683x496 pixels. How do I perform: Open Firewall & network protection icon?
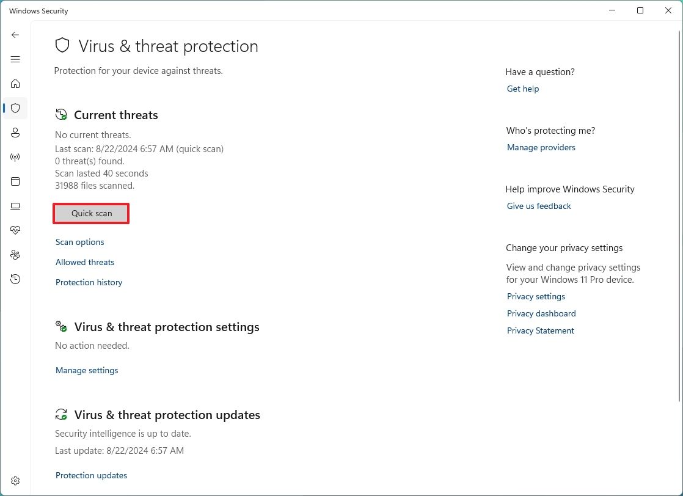coord(15,157)
